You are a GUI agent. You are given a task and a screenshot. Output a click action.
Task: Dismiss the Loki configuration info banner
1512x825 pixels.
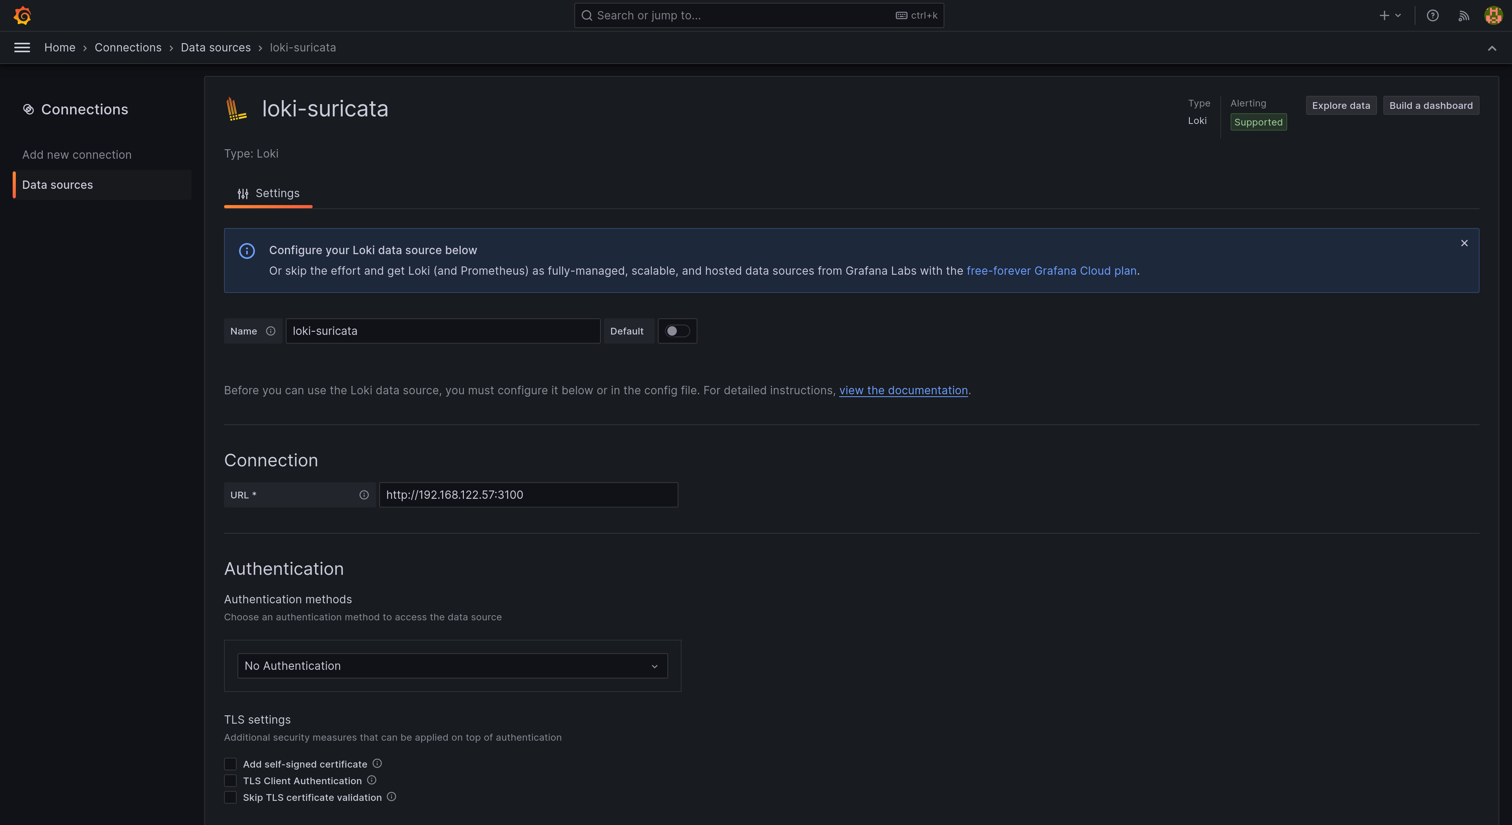pos(1465,243)
